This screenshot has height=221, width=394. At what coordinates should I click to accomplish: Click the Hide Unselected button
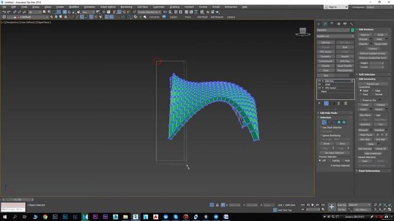[x=372, y=153]
